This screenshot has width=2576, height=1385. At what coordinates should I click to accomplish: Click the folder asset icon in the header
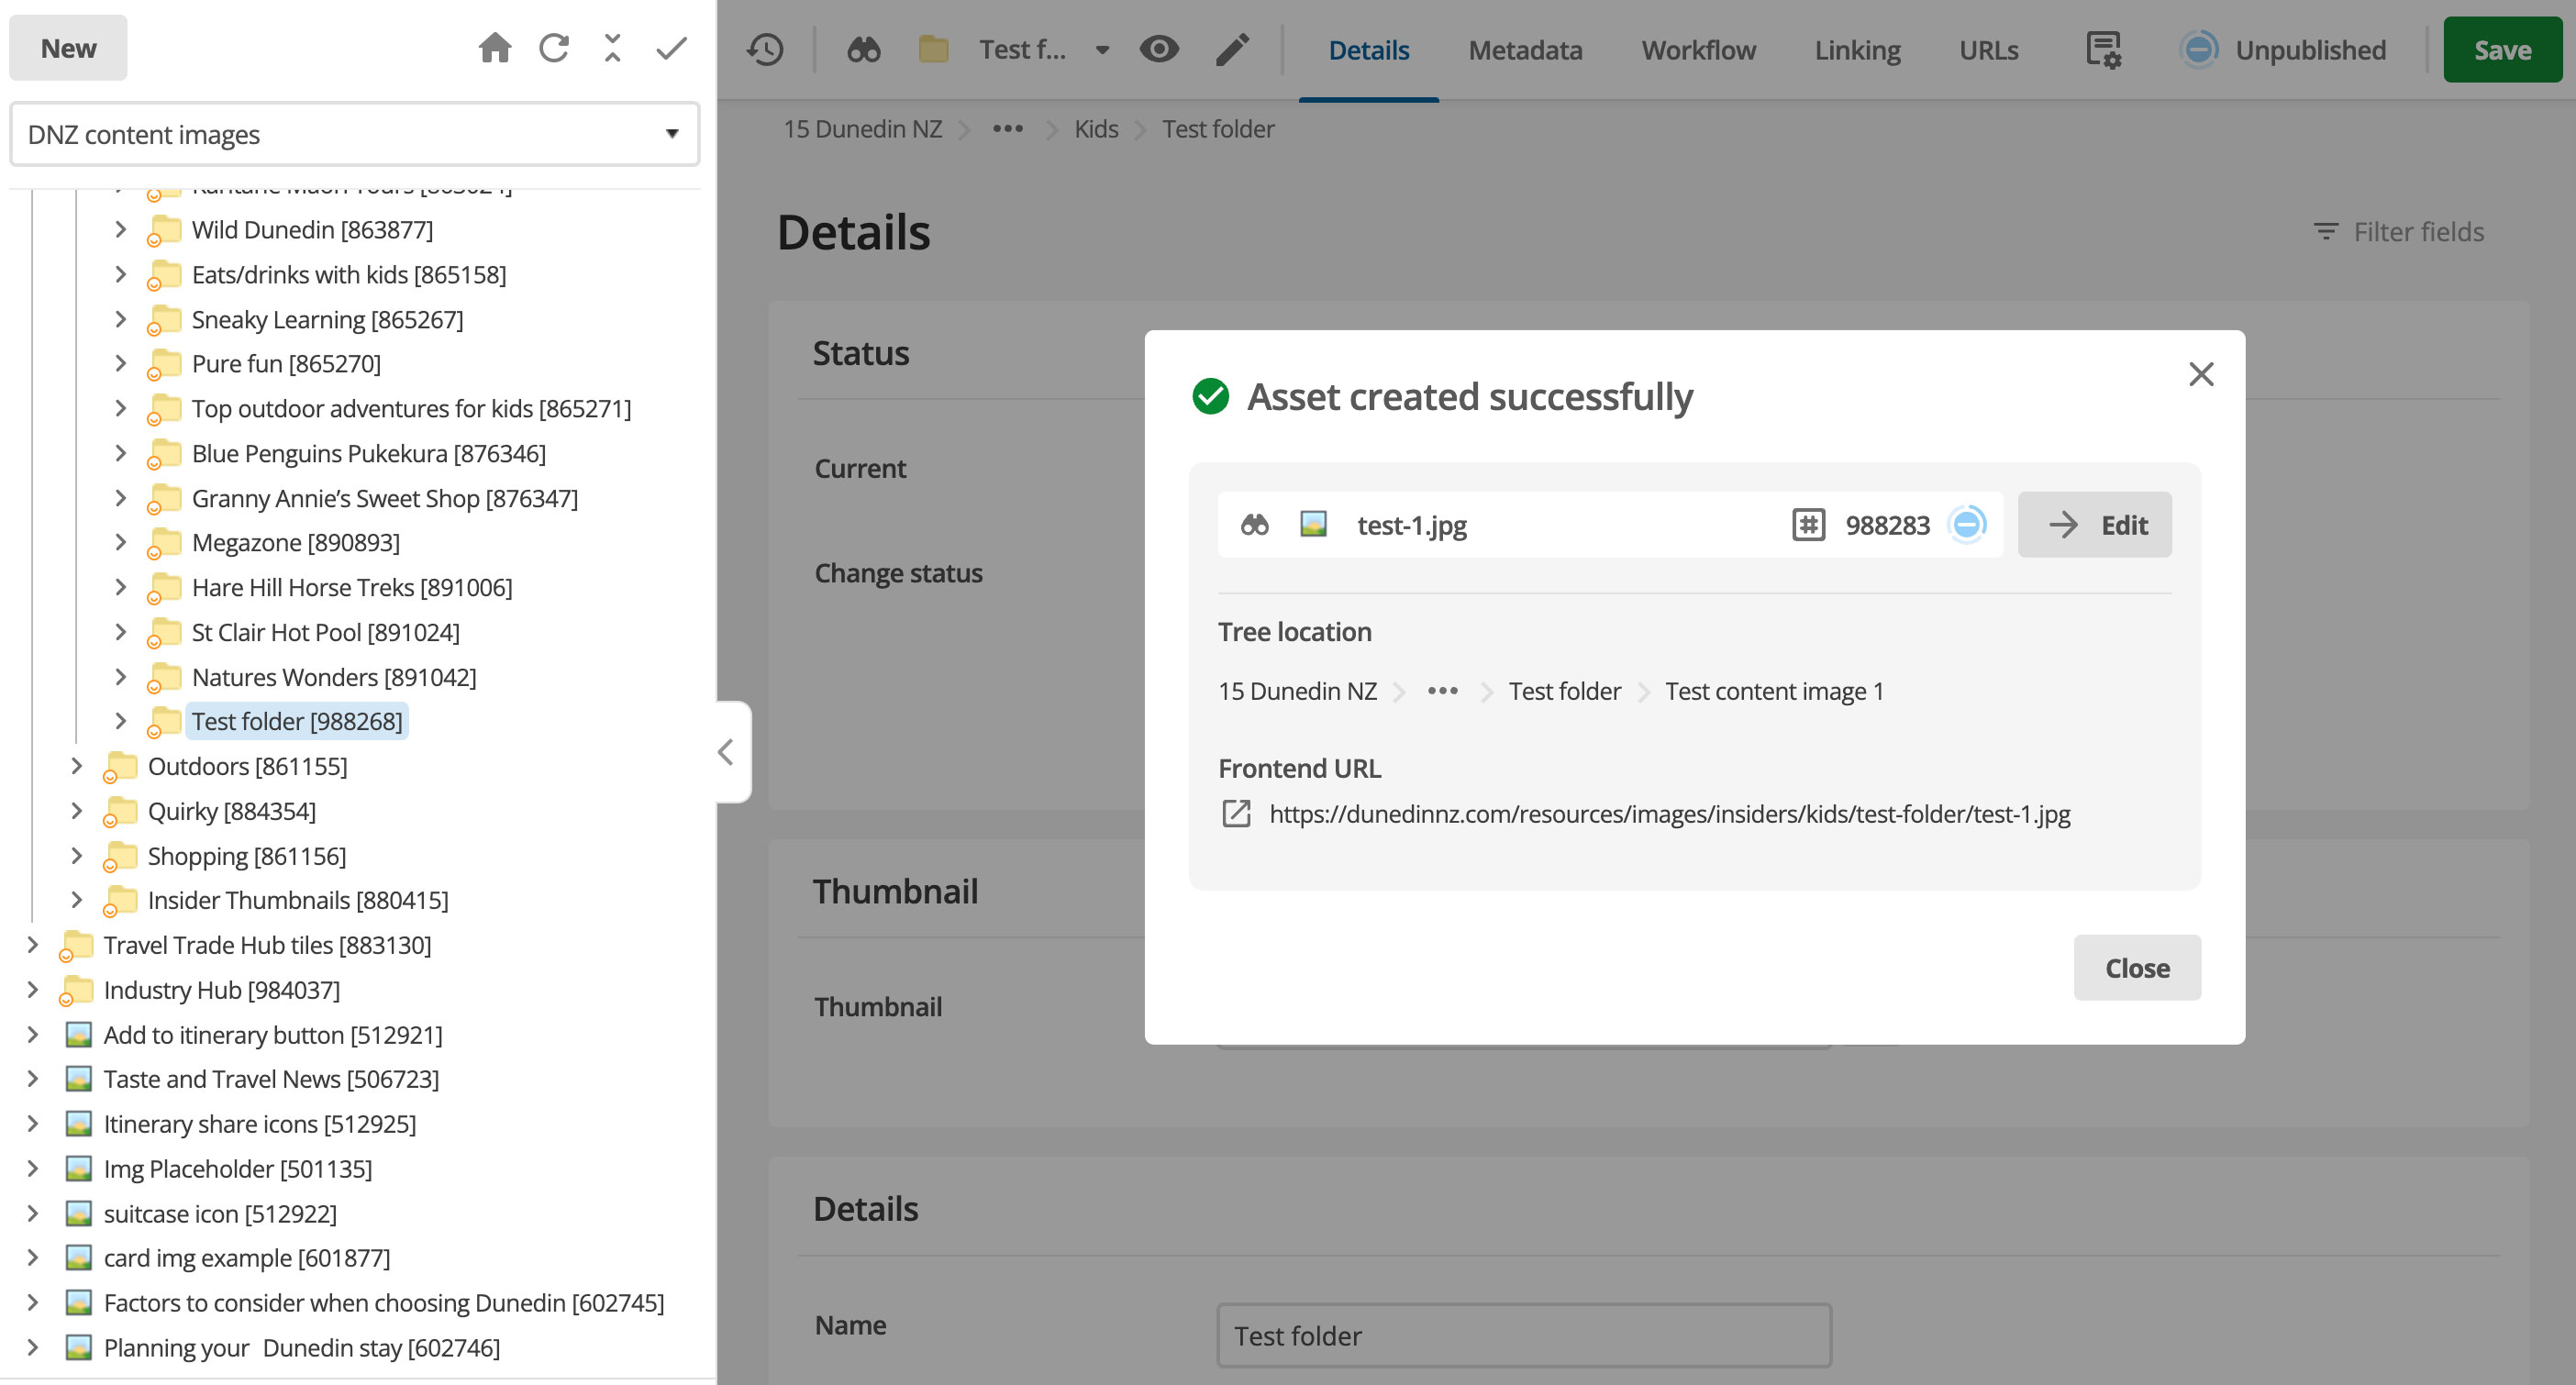(933, 49)
